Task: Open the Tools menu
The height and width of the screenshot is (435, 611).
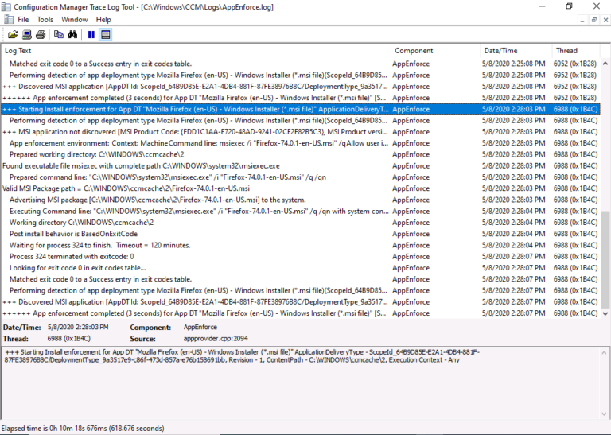Action: coord(45,19)
